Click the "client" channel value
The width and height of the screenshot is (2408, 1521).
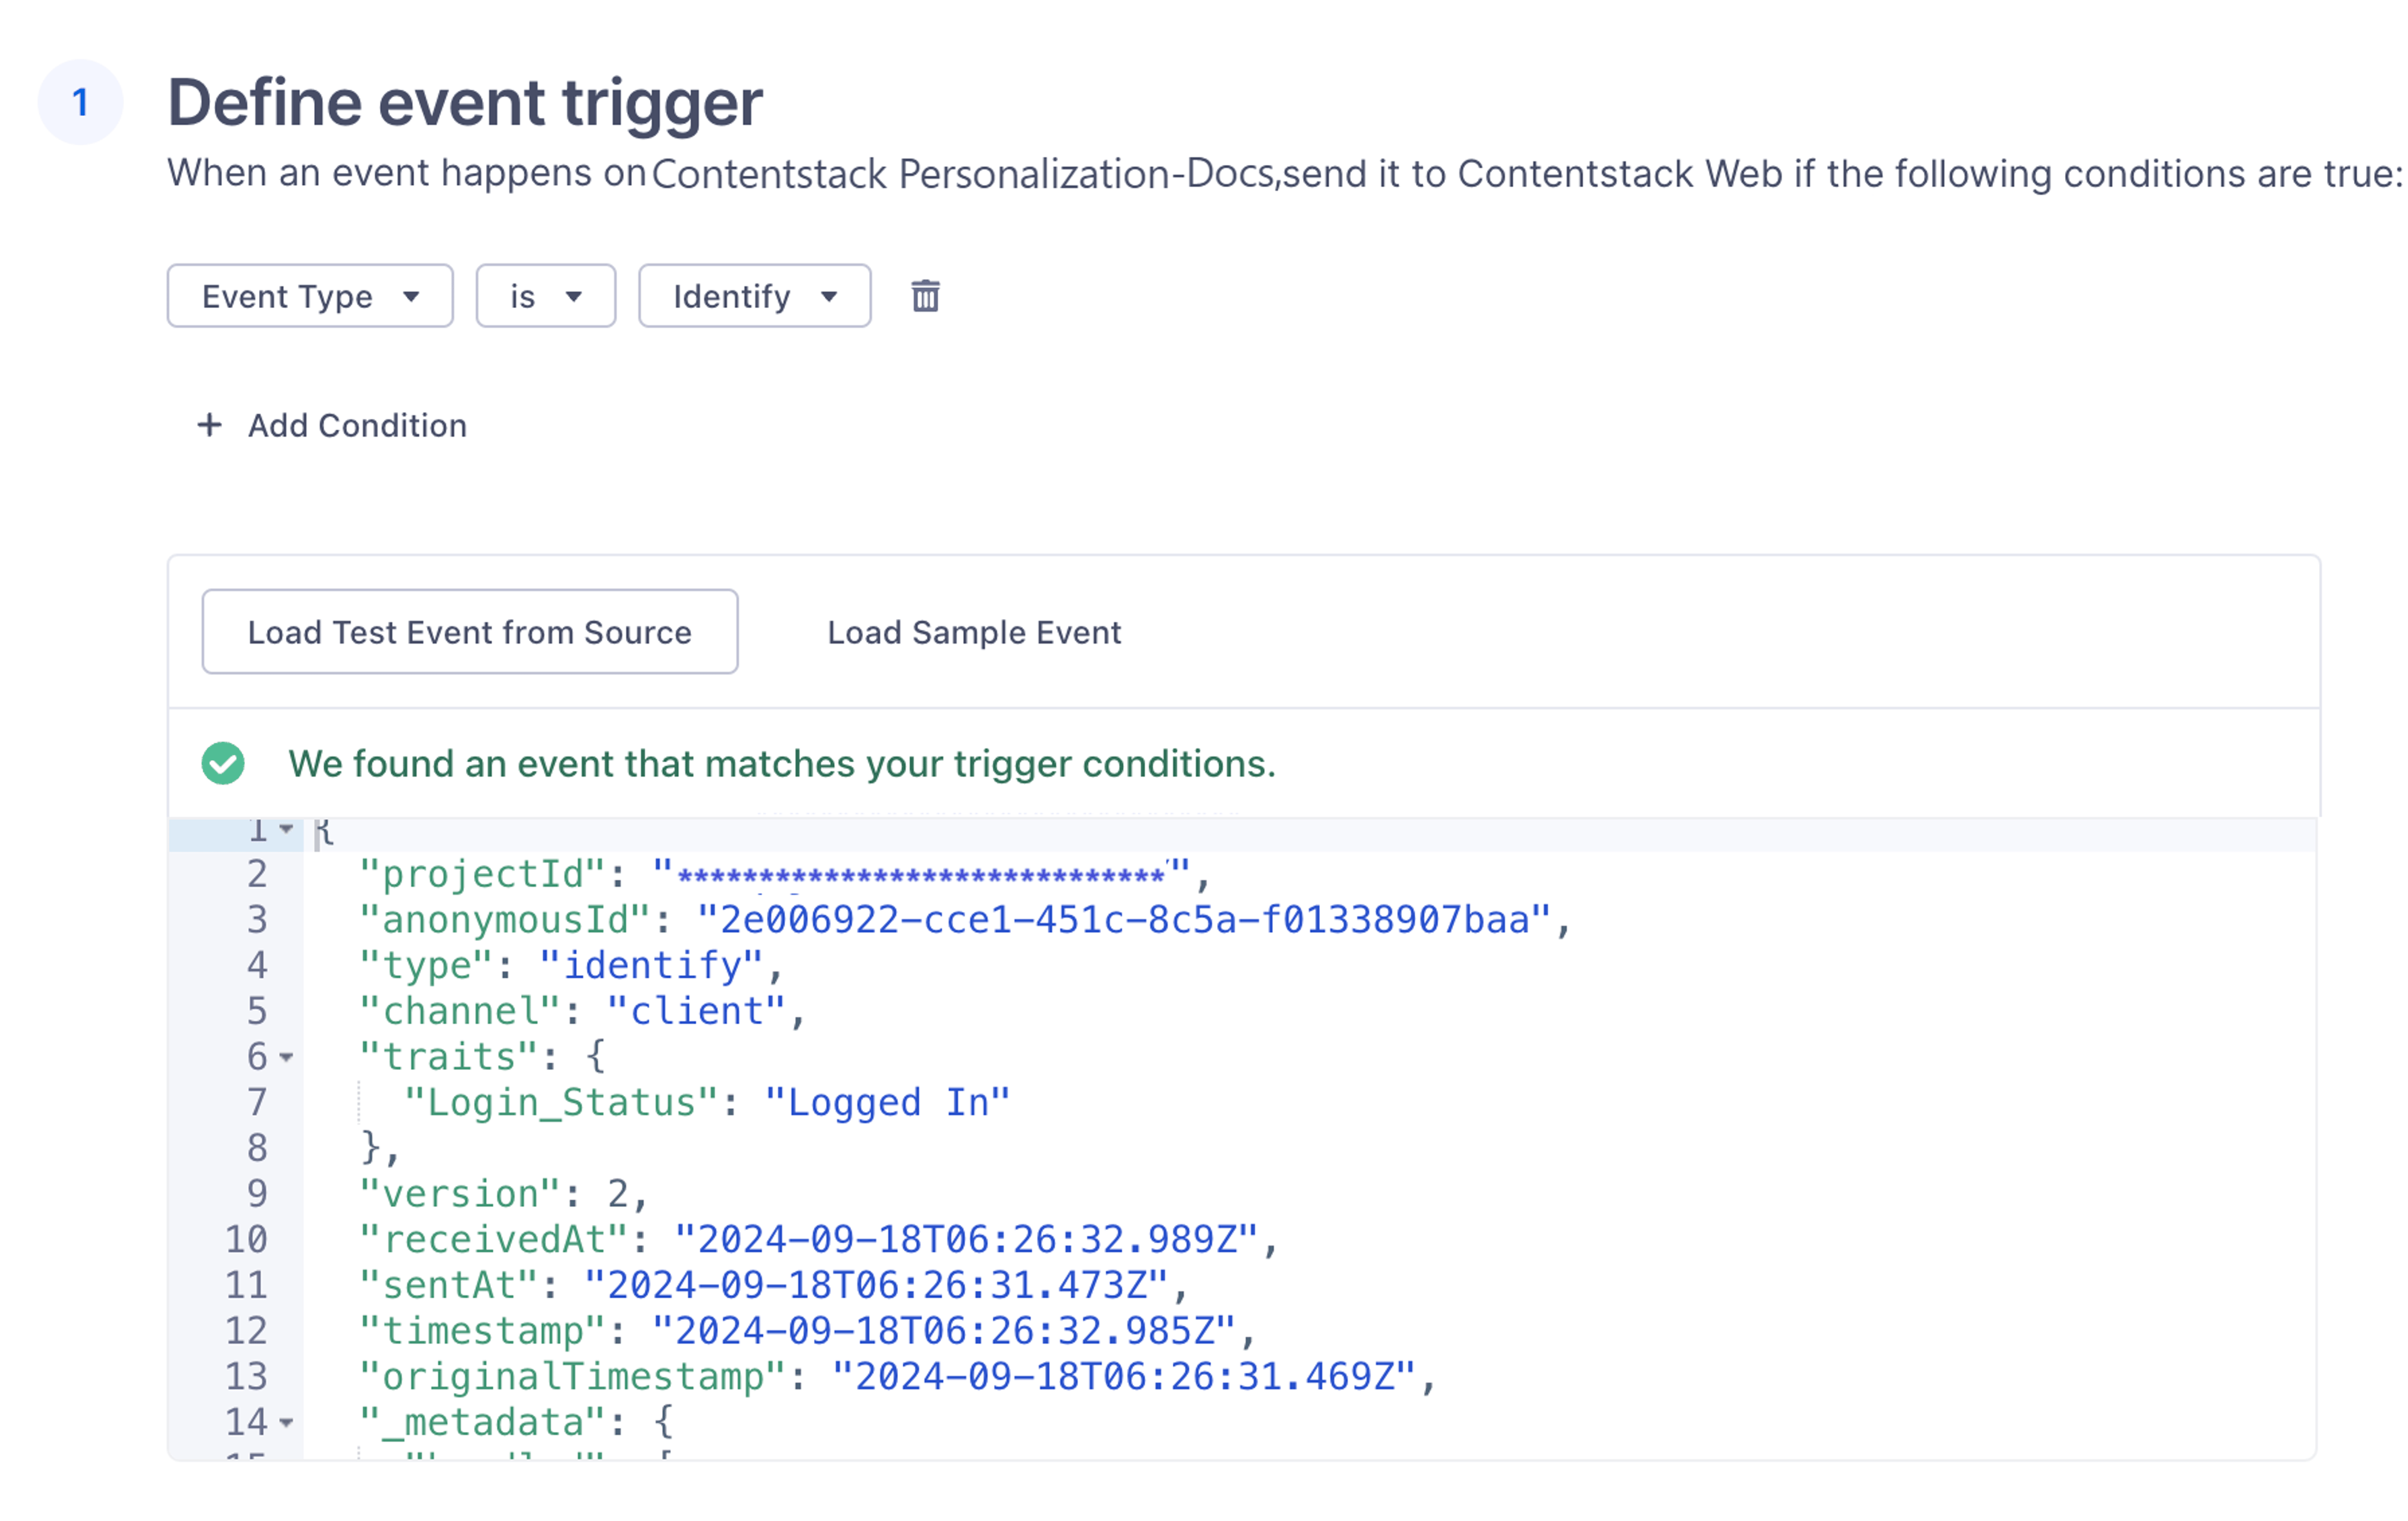697,1012
